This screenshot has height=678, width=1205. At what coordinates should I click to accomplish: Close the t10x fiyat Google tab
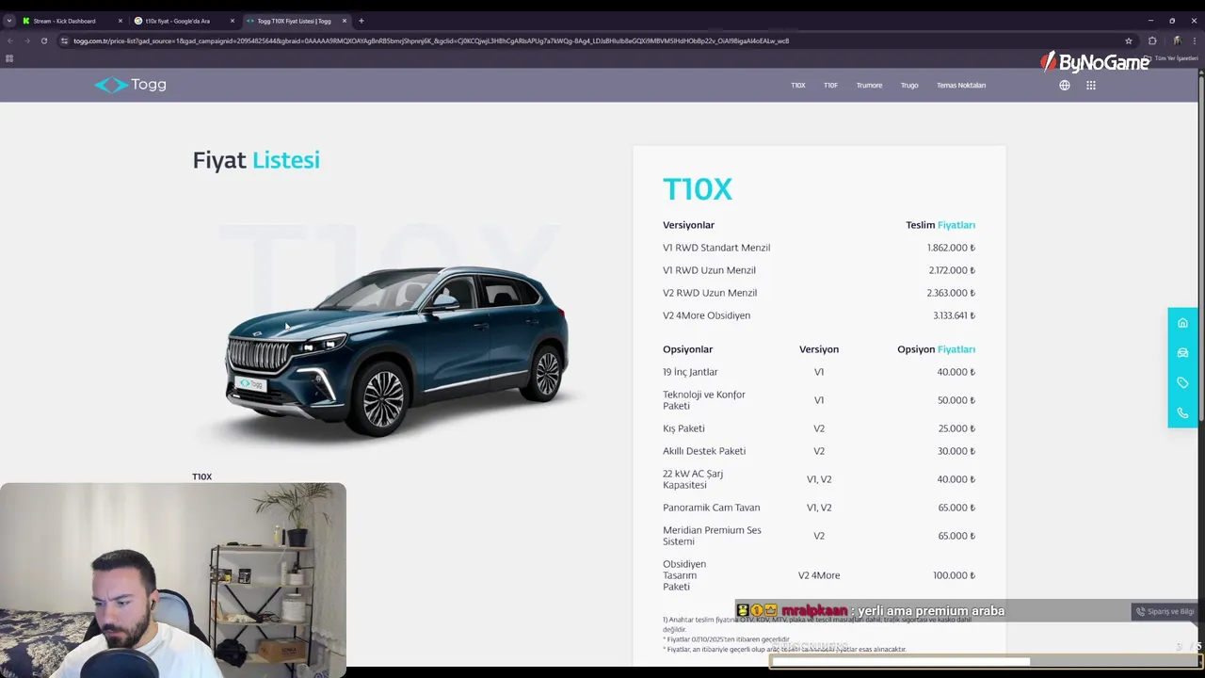[x=232, y=21]
